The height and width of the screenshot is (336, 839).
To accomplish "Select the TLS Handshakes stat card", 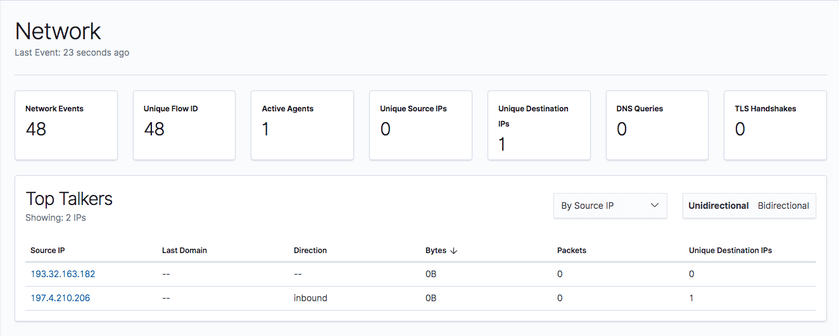I will click(x=776, y=125).
